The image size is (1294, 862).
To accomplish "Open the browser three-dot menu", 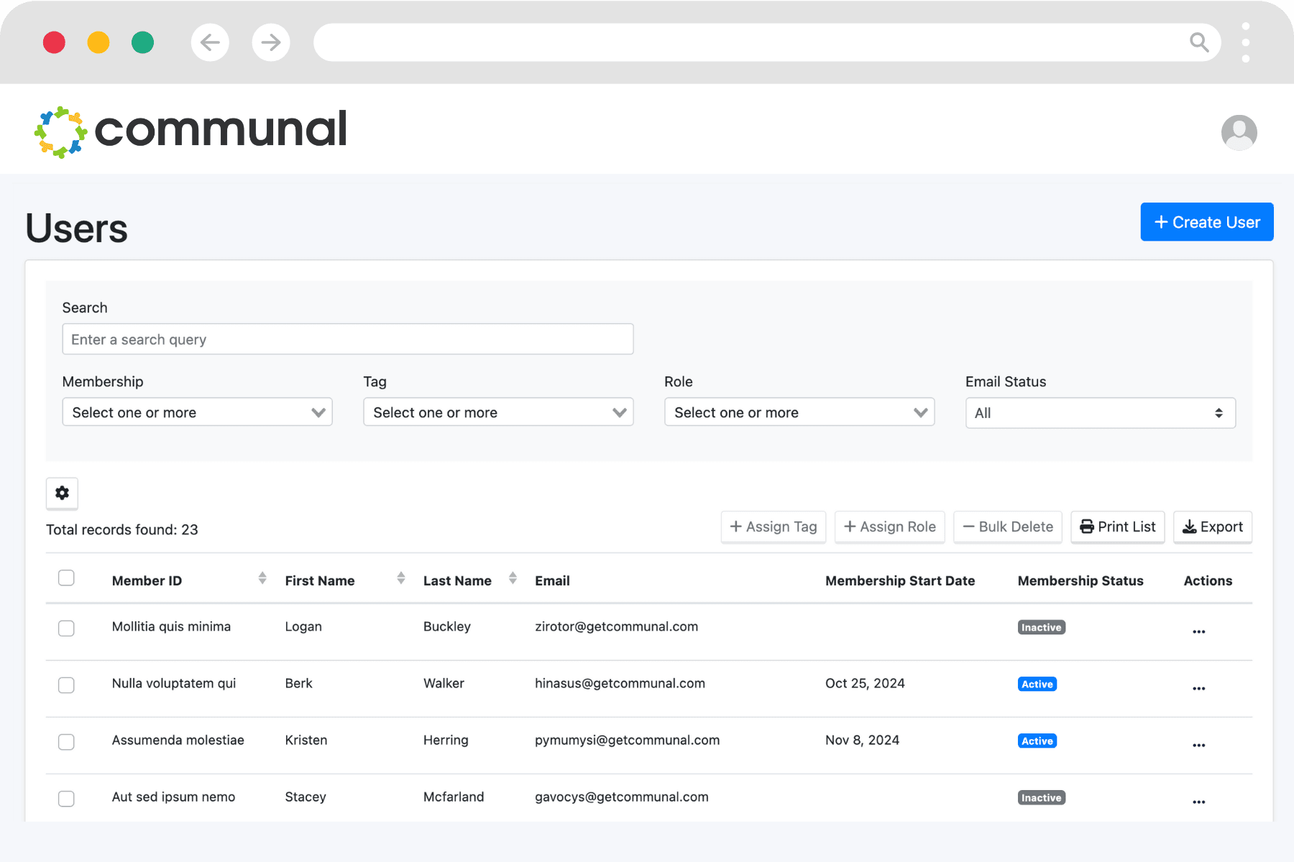I will pos(1245,42).
